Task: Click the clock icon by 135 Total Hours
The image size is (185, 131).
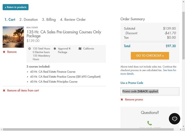Action: 30,49
